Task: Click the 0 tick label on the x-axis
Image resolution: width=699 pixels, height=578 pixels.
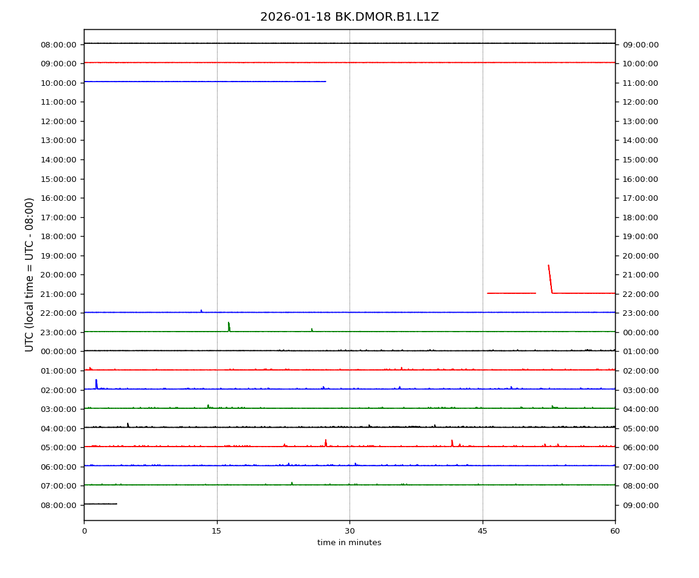Action: click(x=84, y=531)
